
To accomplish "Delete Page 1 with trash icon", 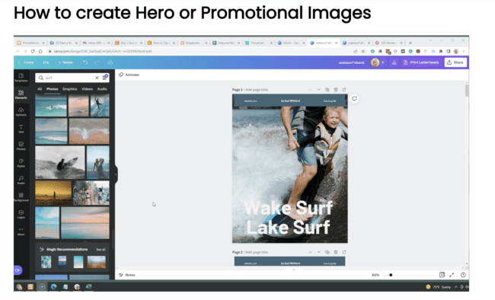I will pos(336,90).
